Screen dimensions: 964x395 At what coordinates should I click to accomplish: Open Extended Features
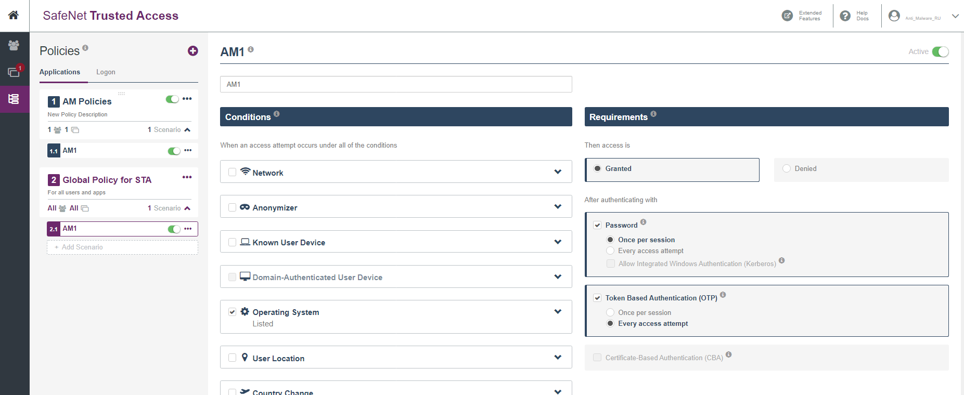[802, 16]
